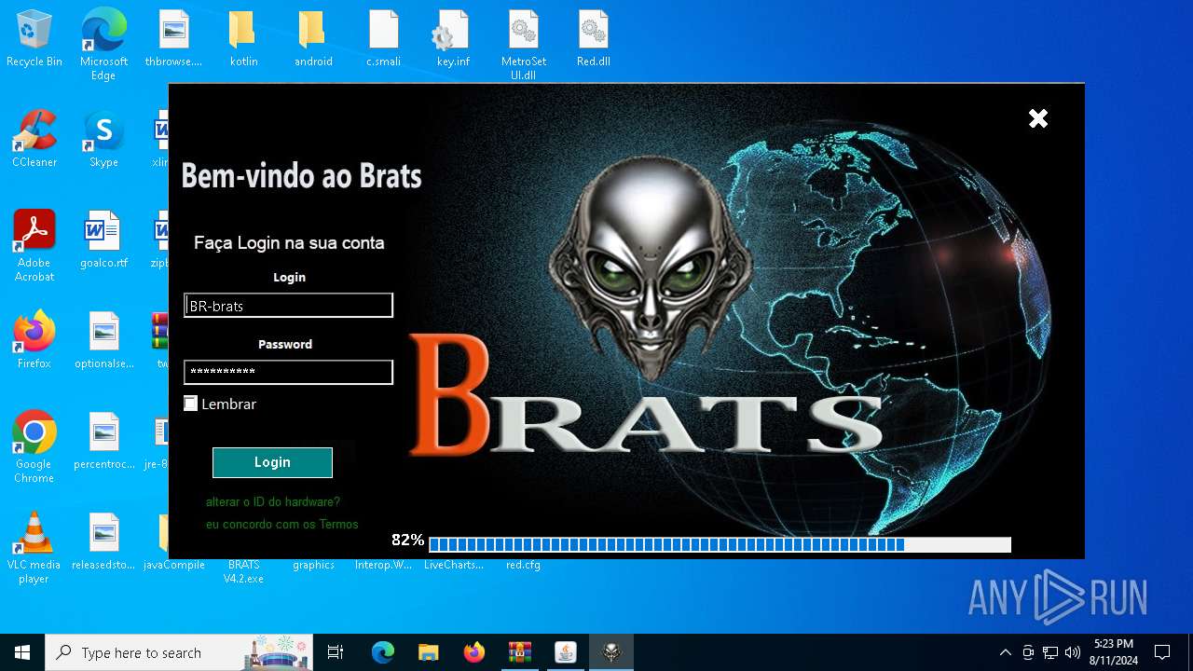Image resolution: width=1193 pixels, height=671 pixels.
Task: Open Firefox from the taskbar
Action: 473,652
